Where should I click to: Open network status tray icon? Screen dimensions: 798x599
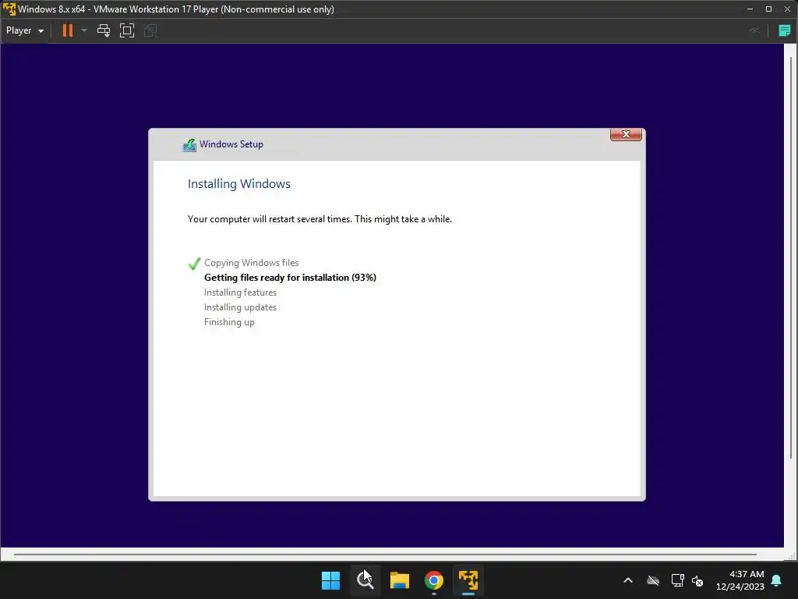pos(677,580)
